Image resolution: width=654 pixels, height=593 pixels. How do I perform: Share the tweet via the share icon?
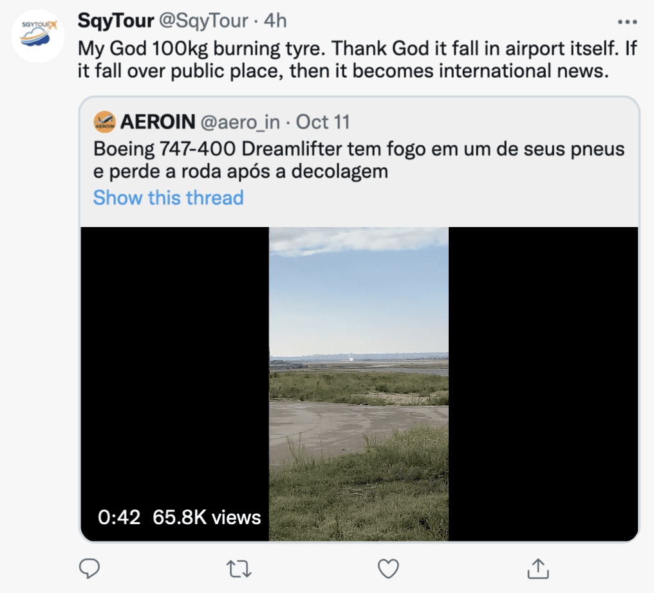[x=537, y=568]
